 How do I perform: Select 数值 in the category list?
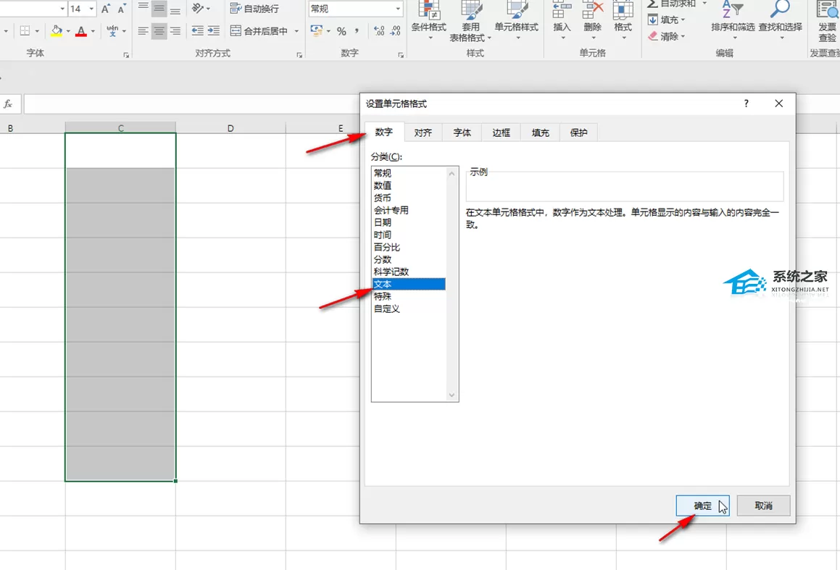click(x=409, y=185)
